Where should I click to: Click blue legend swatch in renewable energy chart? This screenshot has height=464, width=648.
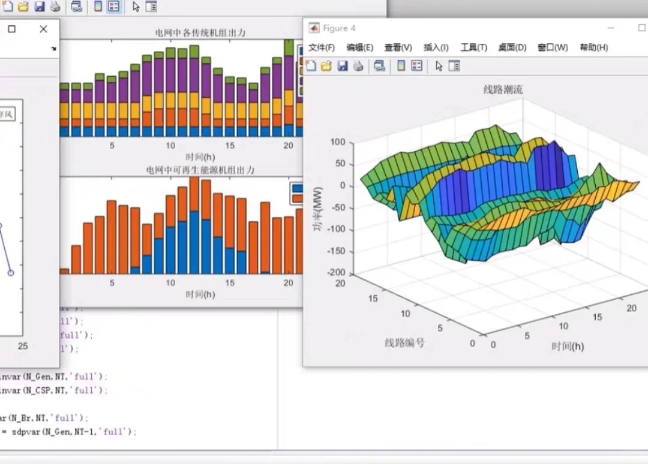297,189
